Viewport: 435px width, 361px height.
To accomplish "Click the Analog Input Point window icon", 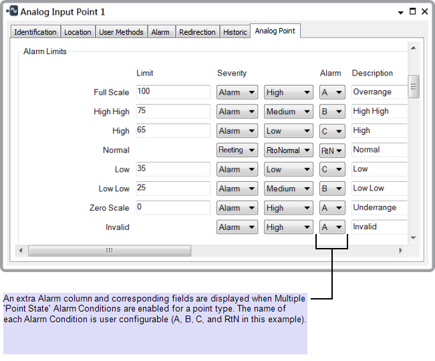I will click(12, 12).
